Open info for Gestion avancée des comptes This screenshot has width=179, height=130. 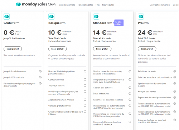click(130, 71)
